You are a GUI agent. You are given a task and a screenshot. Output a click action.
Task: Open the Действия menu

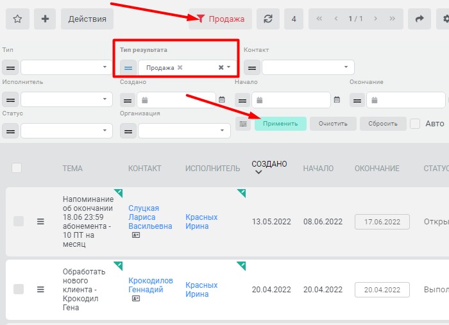(87, 19)
